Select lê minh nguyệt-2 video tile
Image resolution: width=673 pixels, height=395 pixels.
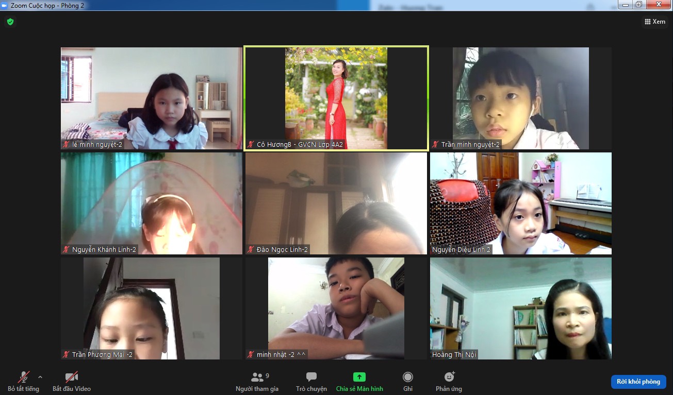click(x=151, y=98)
